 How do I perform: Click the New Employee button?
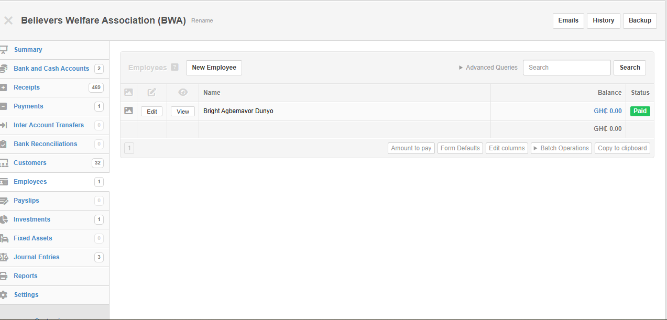214,68
